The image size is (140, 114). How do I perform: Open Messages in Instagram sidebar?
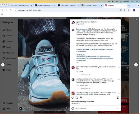[8, 53]
